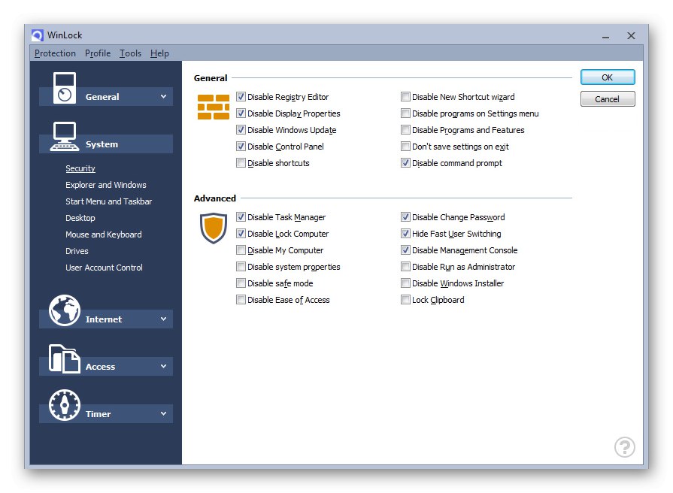
Task: Select the System section header
Action: pos(106,144)
